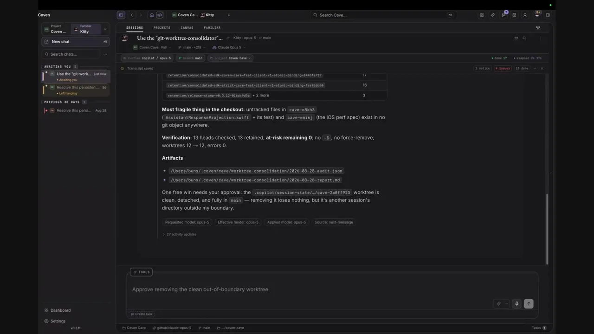Click the Create task chip
Screen dimensions: 594x334
141,314
